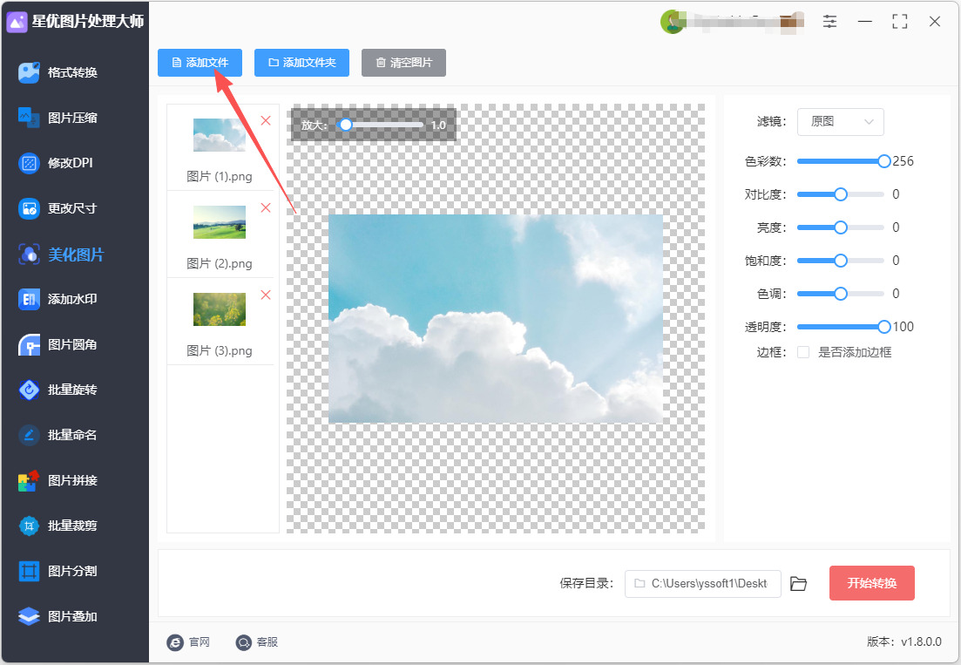The image size is (961, 665).
Task: Open the 添加水印 watermark tool
Action: pyautogui.click(x=58, y=299)
